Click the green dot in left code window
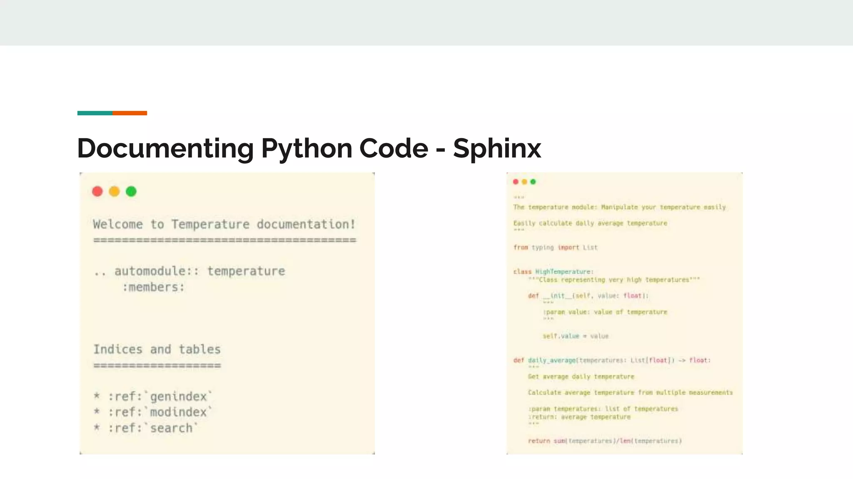 [x=131, y=191]
